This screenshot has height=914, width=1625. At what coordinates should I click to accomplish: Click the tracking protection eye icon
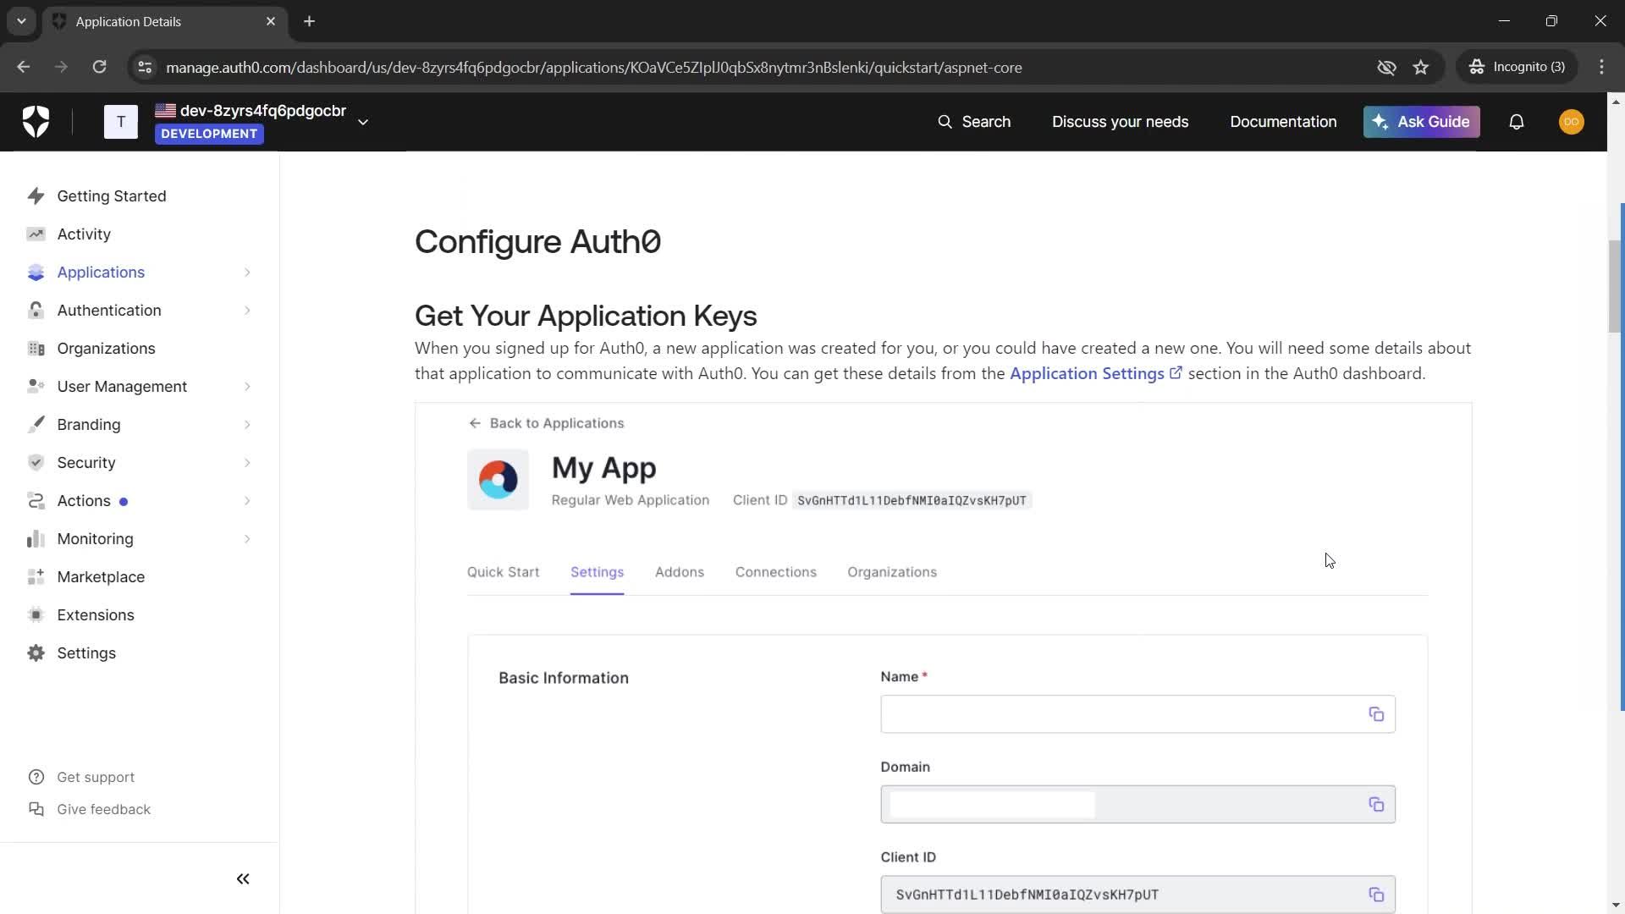point(1386,68)
